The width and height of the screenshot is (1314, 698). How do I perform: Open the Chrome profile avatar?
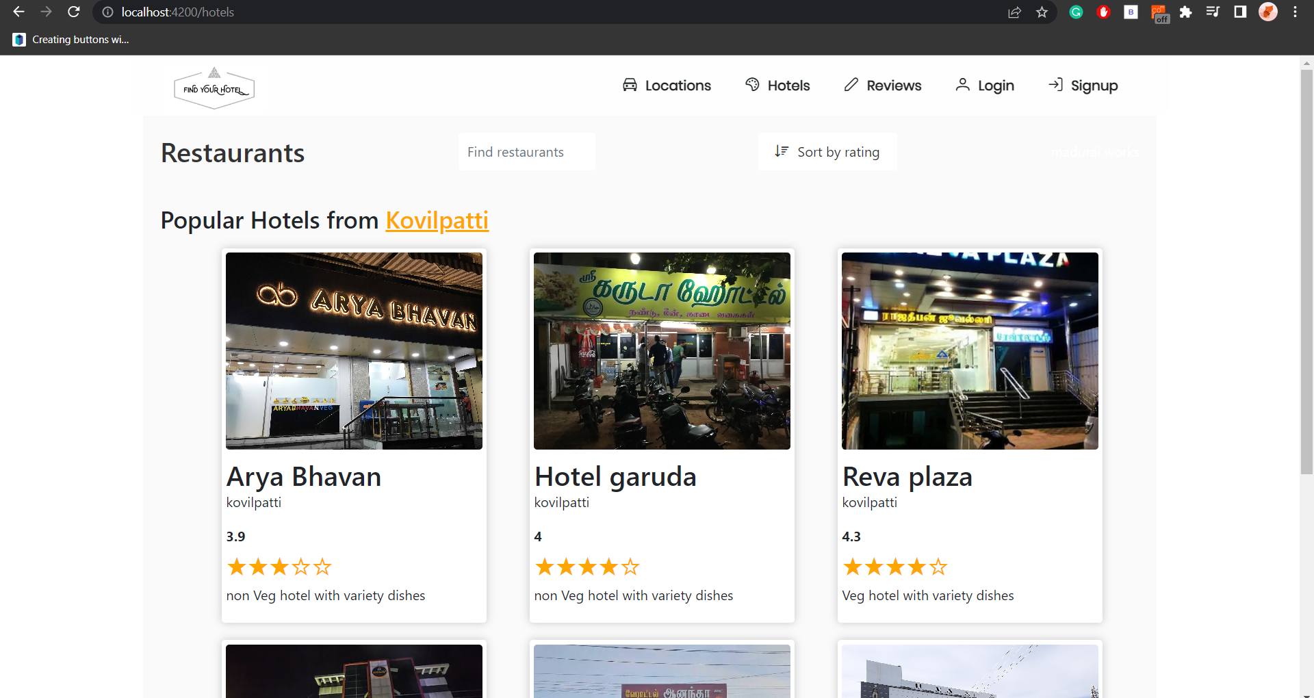coord(1268,12)
